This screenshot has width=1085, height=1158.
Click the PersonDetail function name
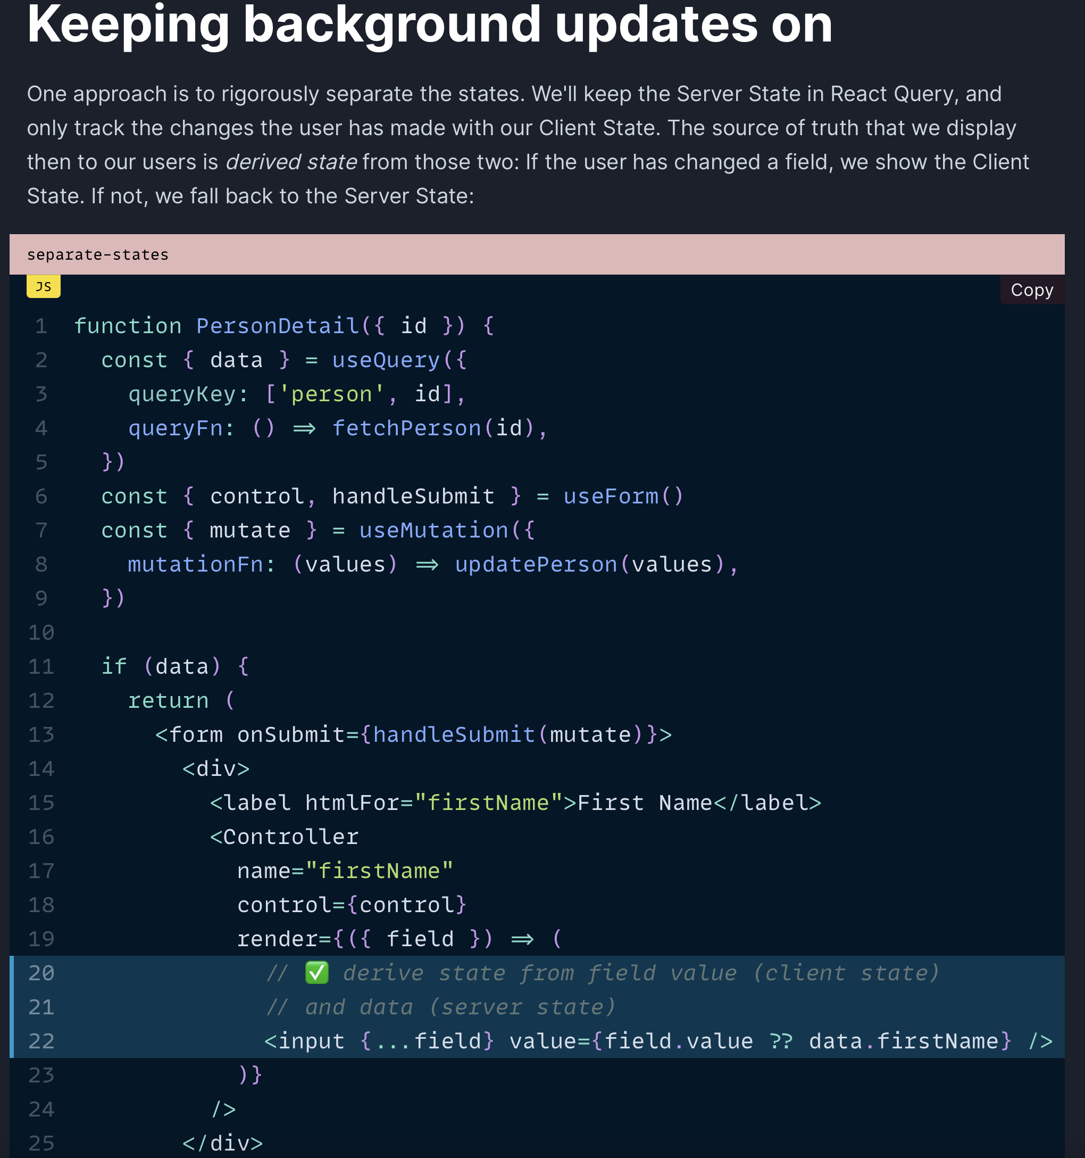(x=277, y=326)
